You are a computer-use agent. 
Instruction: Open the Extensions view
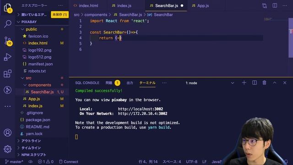click(7, 73)
